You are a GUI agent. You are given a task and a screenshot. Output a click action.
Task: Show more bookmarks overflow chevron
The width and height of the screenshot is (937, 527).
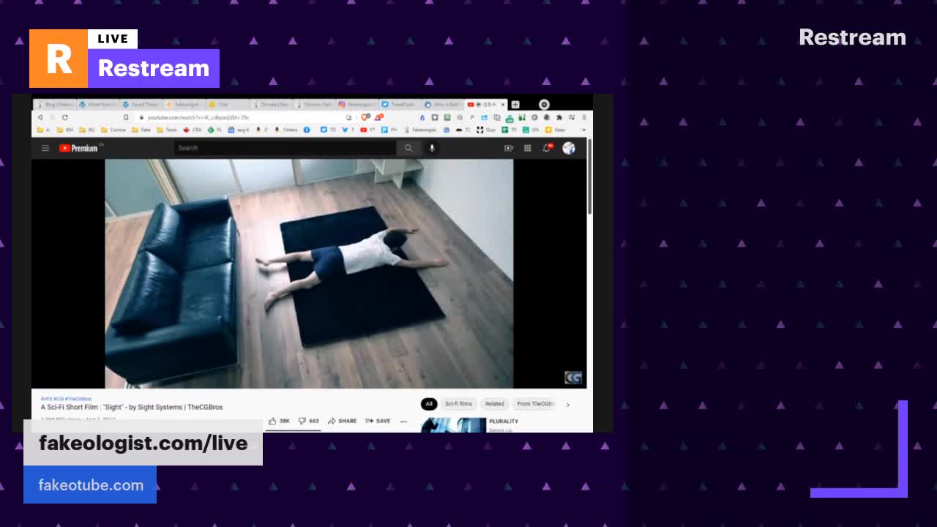point(583,130)
